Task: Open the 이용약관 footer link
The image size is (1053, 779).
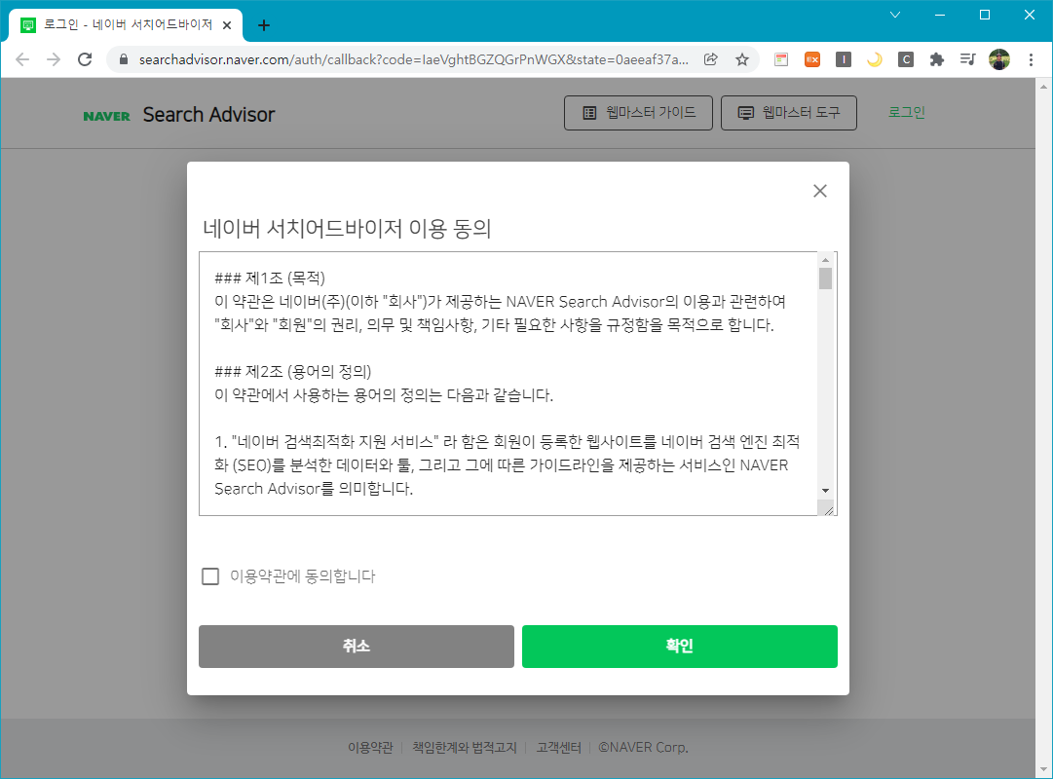Action: [x=370, y=748]
